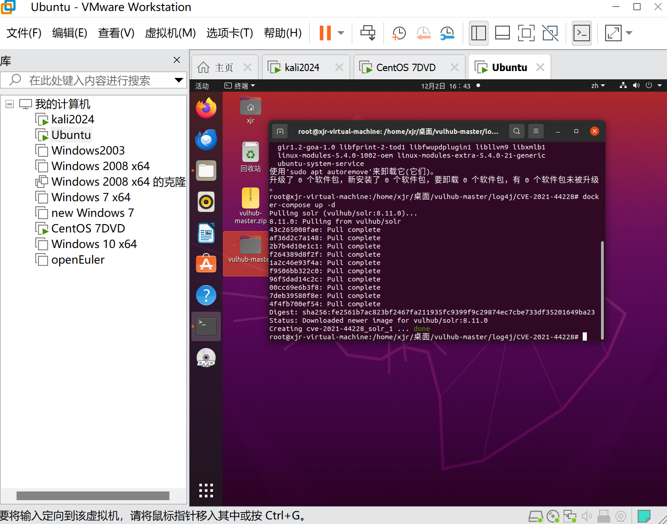Click the DVD disc icon in the dock
This screenshot has width=667, height=524.
click(x=206, y=358)
